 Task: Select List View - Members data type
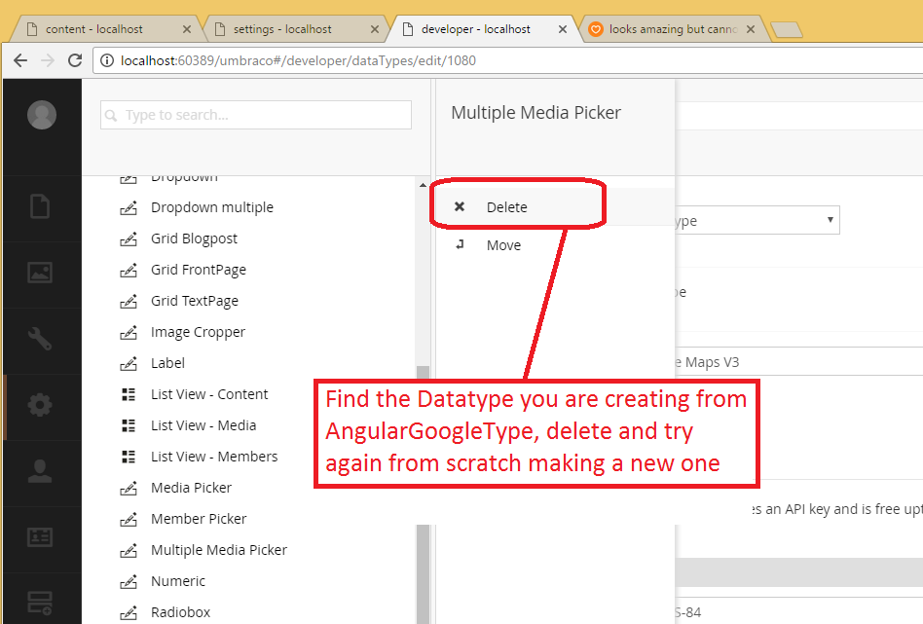pos(214,457)
